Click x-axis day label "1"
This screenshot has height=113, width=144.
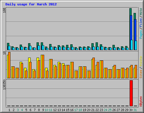point(9,110)
